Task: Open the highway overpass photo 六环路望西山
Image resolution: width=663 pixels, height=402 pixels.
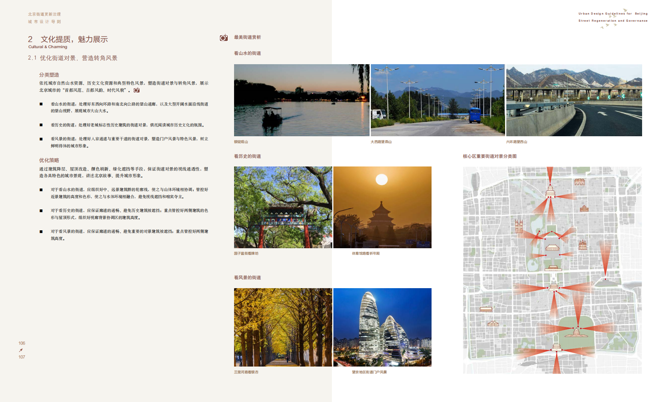Action: [x=574, y=100]
